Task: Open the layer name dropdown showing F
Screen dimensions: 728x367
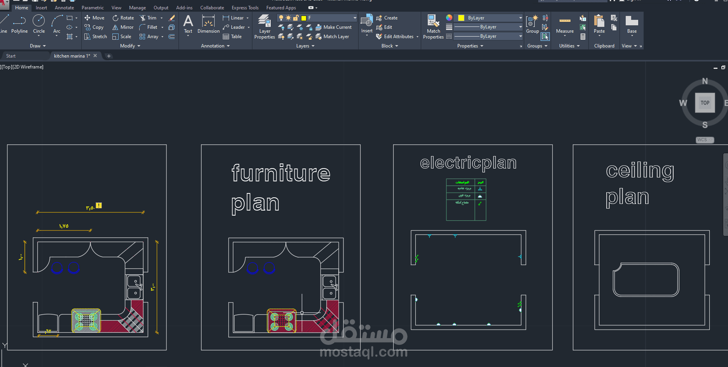Action: (317, 18)
